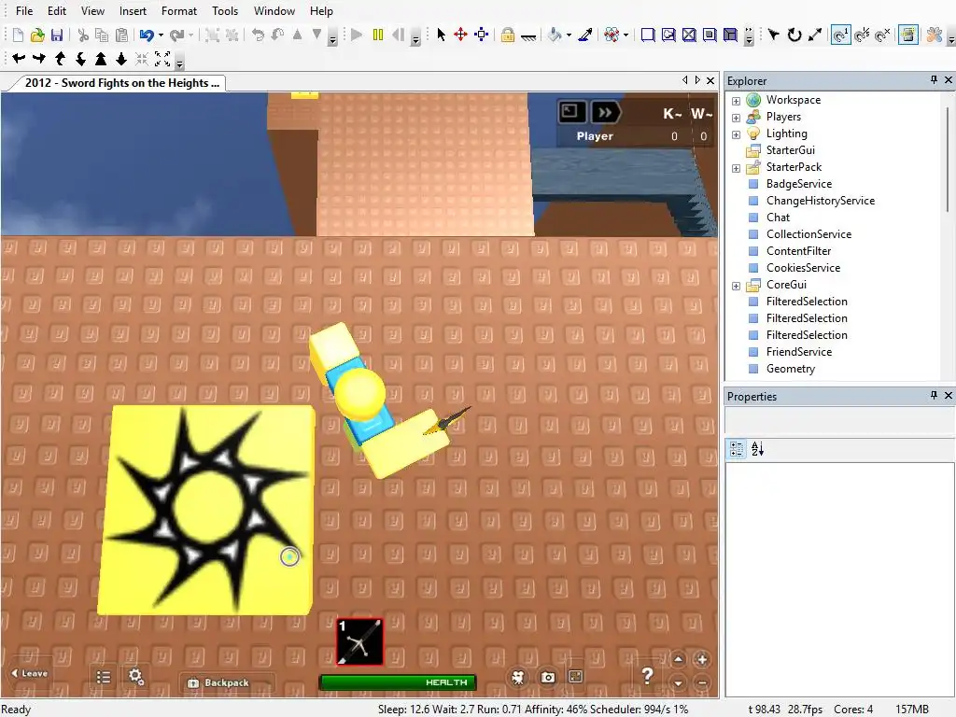Click the green Health bar
Viewport: 956px width, 717px height.
[398, 682]
